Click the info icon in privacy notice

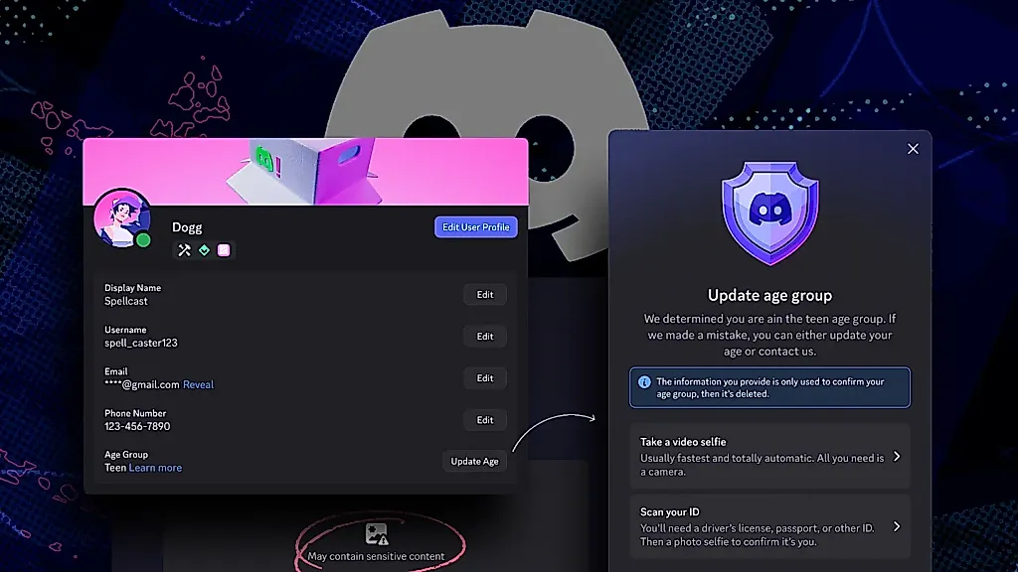click(644, 382)
